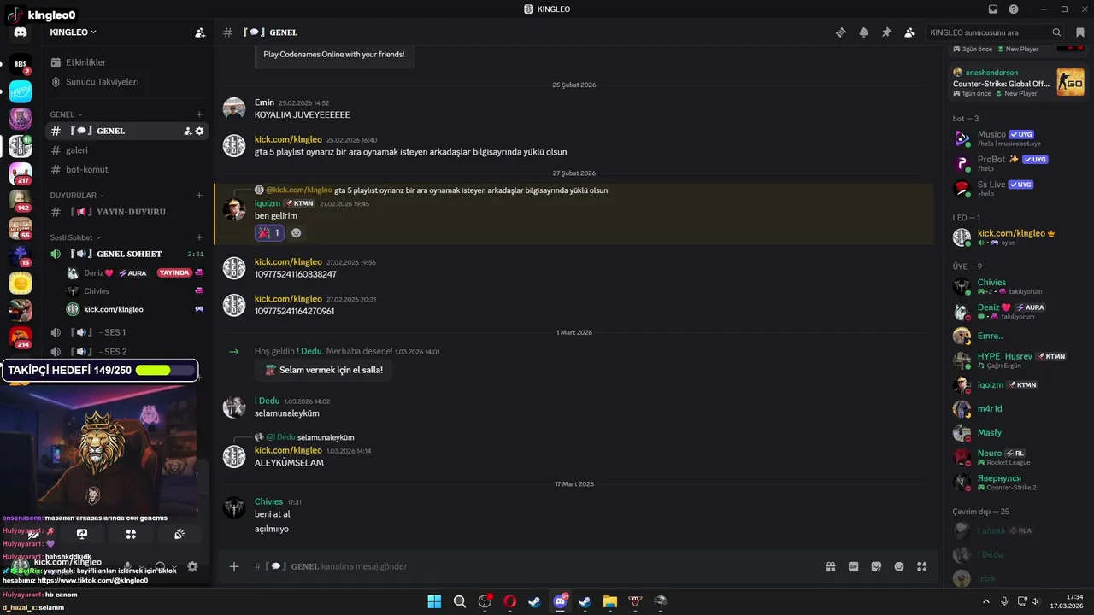Open gift icon in message bar

[x=830, y=566]
